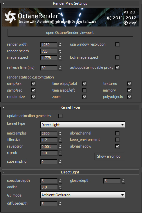Click the maxsamples input field
Viewport: 142px width, 213px height.
click(x=49, y=134)
